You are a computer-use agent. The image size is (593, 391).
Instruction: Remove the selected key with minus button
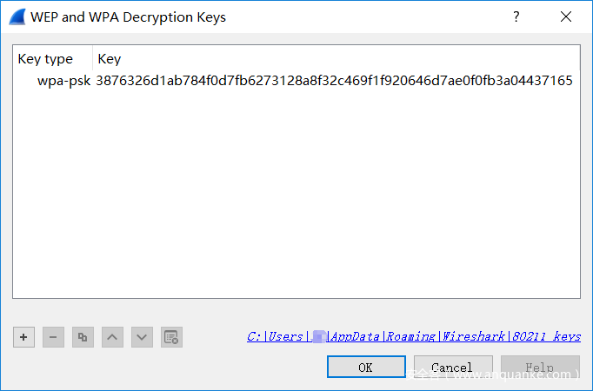(53, 337)
